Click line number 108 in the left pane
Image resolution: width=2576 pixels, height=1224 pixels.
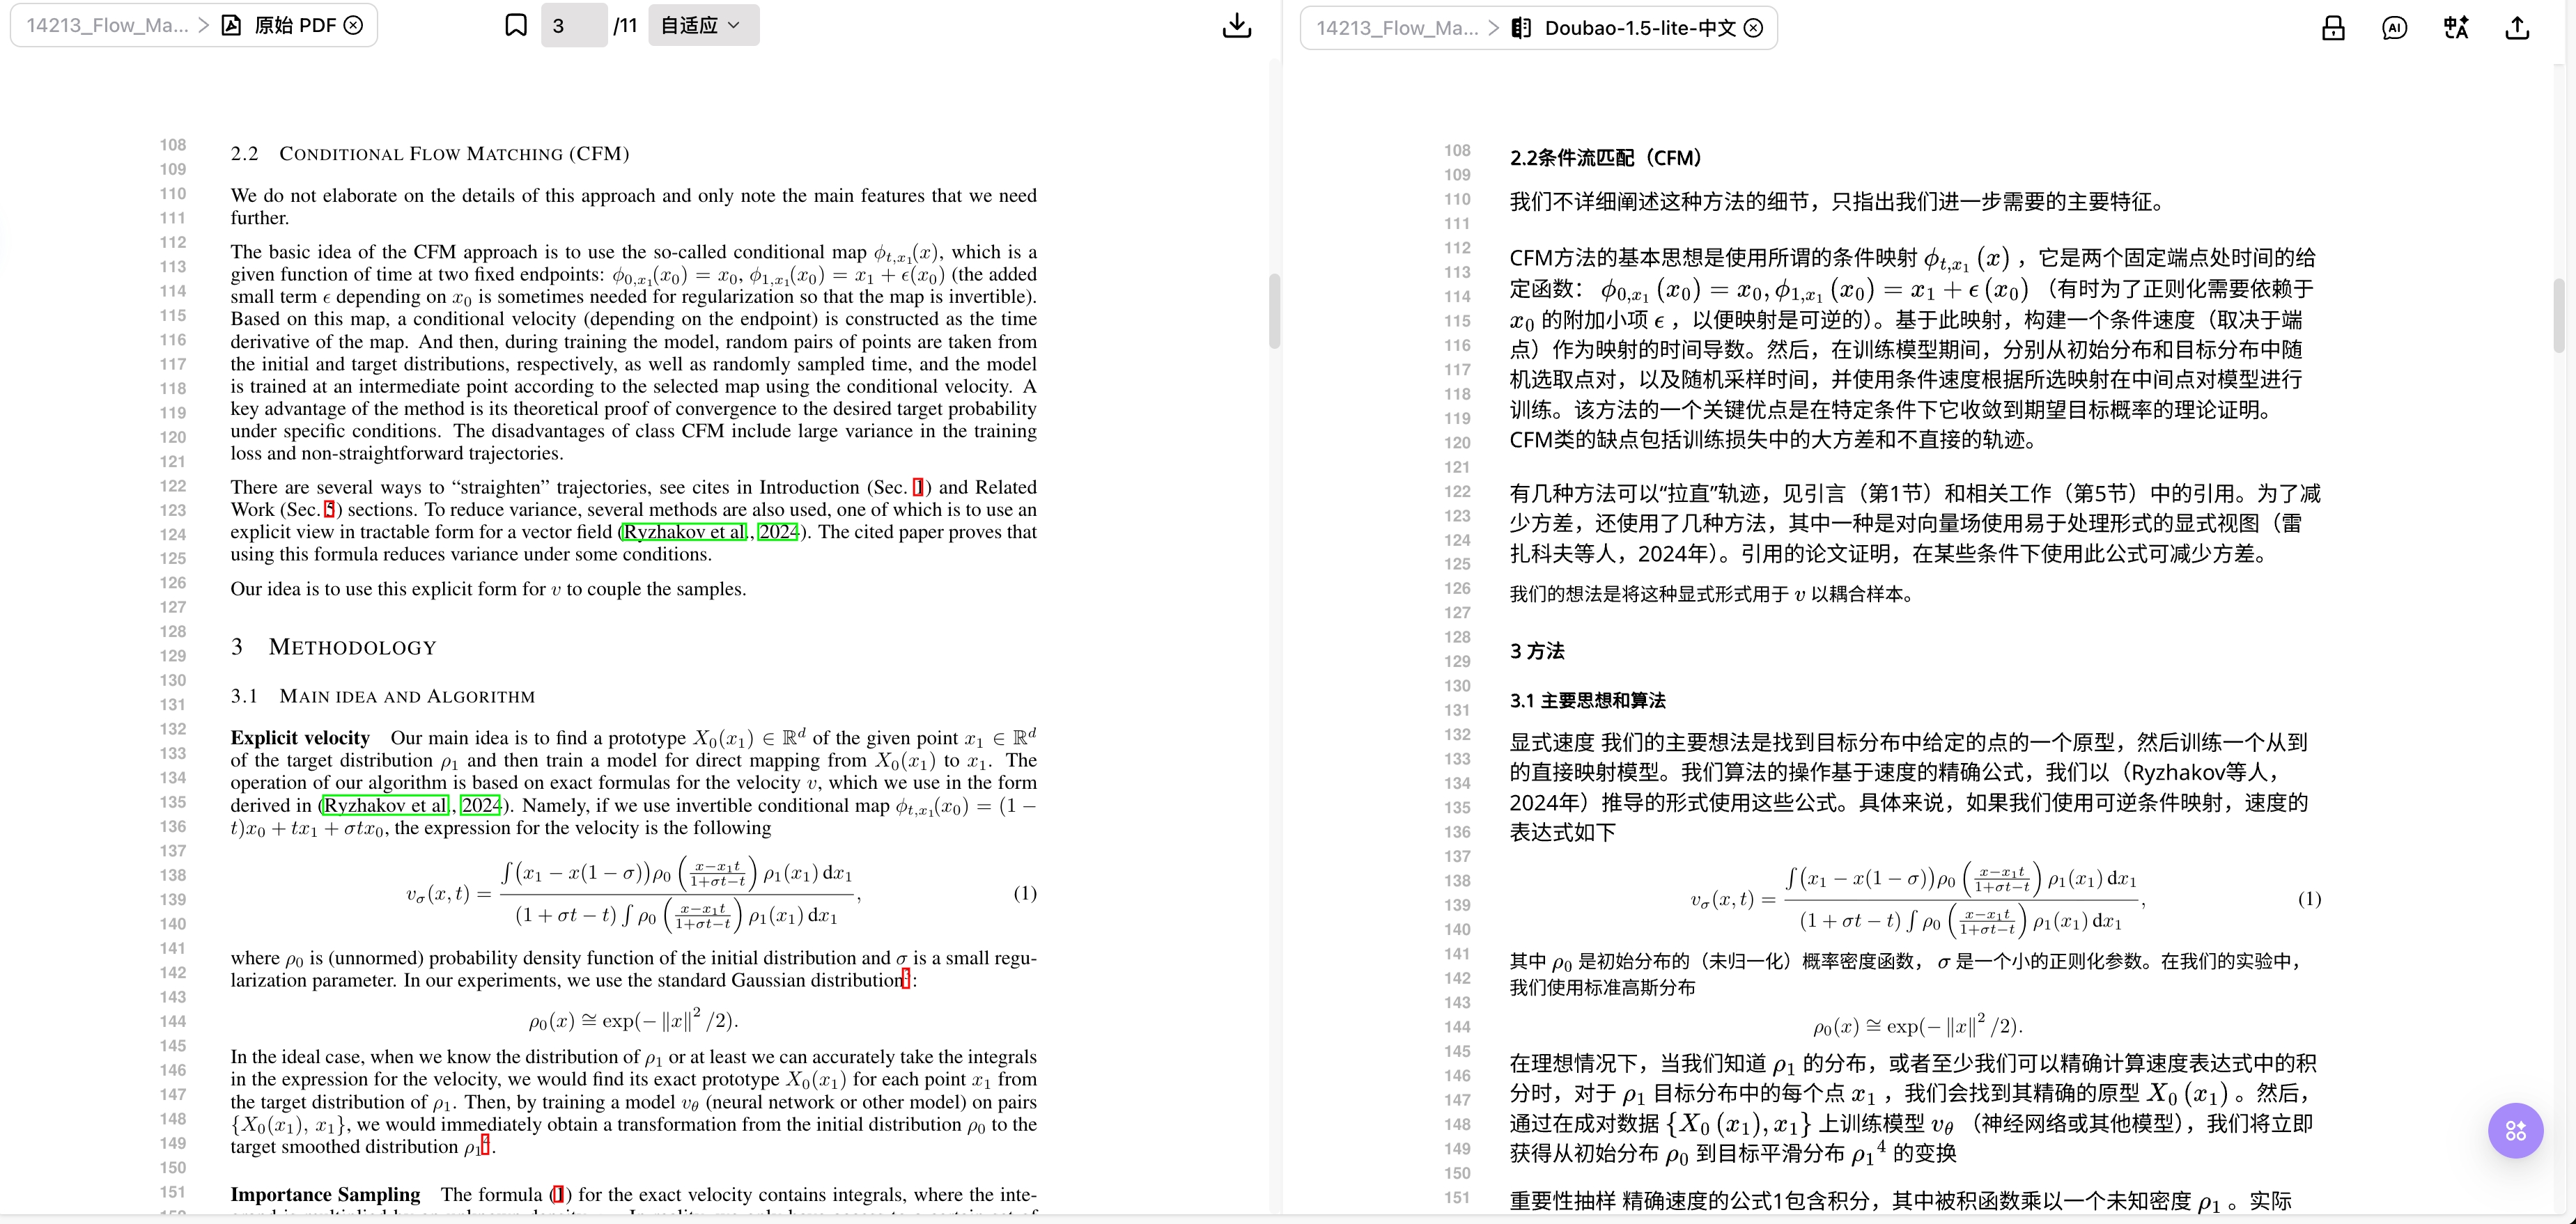(173, 145)
